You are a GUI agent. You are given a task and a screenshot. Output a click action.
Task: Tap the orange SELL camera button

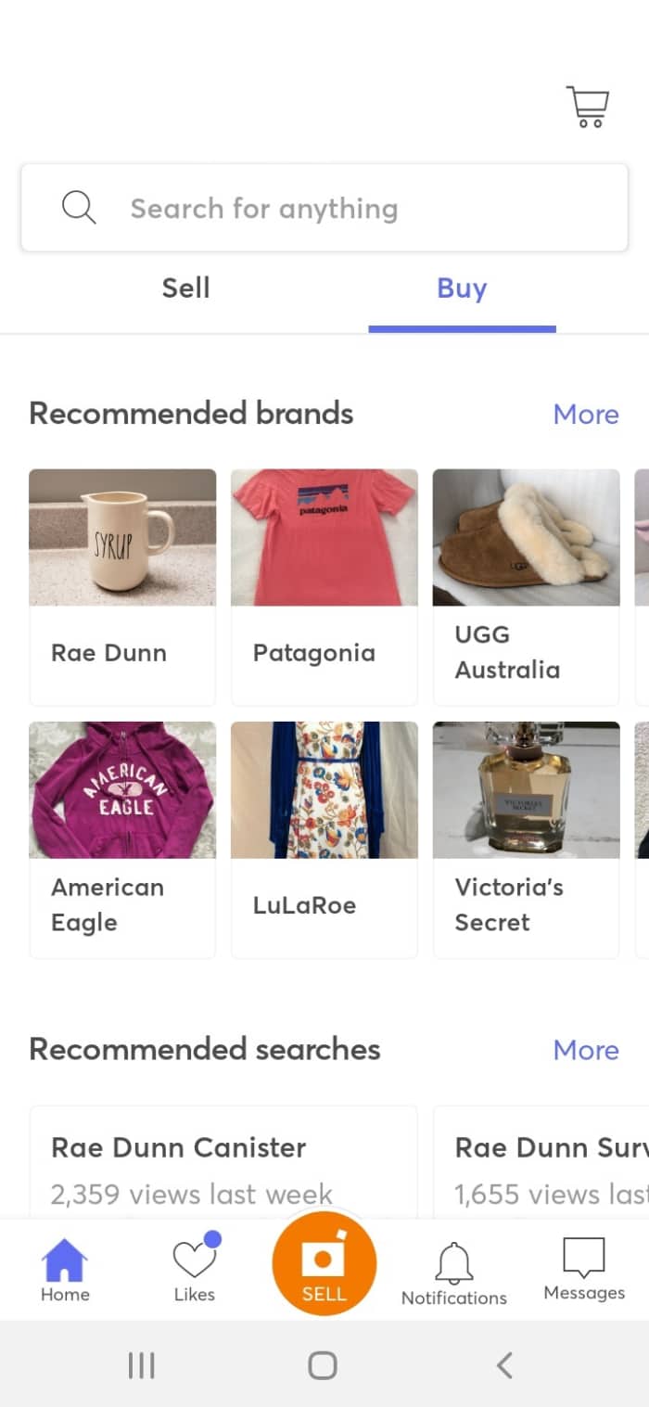point(323,1263)
